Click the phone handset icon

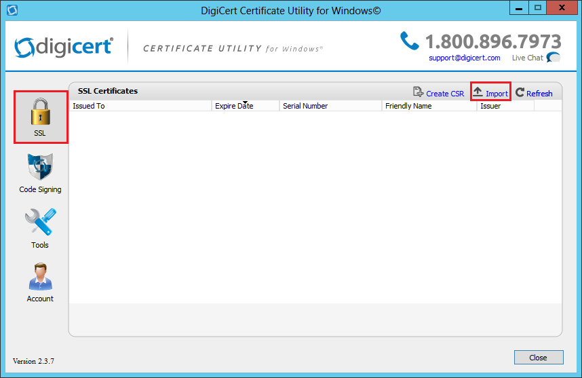410,41
